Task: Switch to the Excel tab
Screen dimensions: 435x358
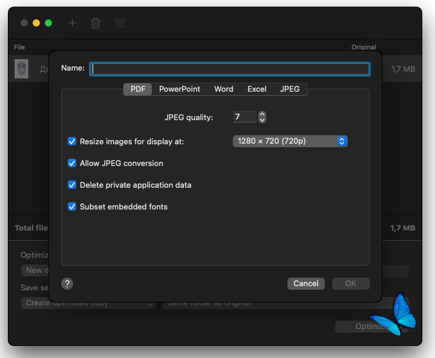Action: click(257, 89)
